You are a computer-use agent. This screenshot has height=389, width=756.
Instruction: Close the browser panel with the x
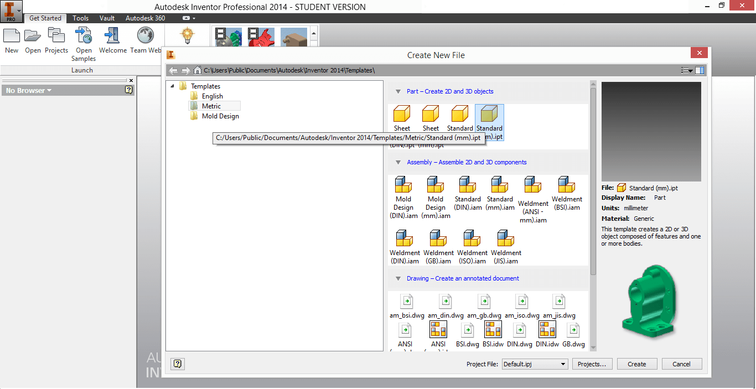pos(131,80)
